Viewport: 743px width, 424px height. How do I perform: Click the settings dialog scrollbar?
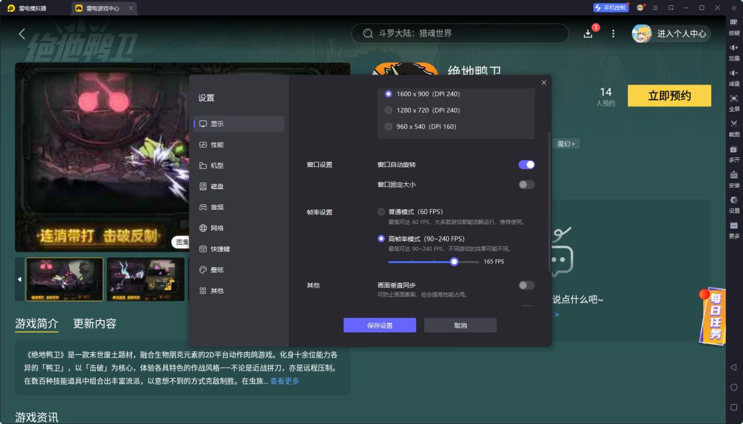tap(550, 201)
